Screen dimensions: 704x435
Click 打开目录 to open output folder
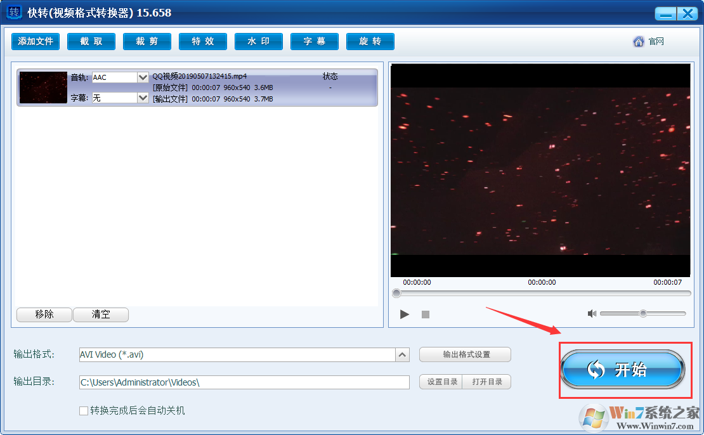click(x=486, y=382)
